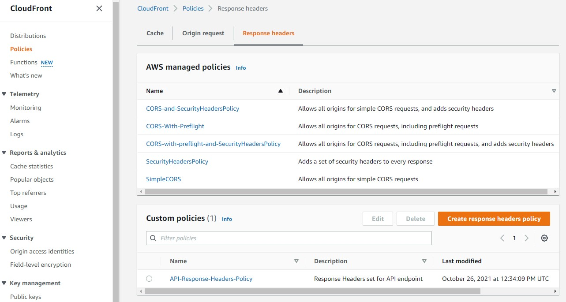Open Top referrers report
The image size is (566, 302).
[28, 193]
